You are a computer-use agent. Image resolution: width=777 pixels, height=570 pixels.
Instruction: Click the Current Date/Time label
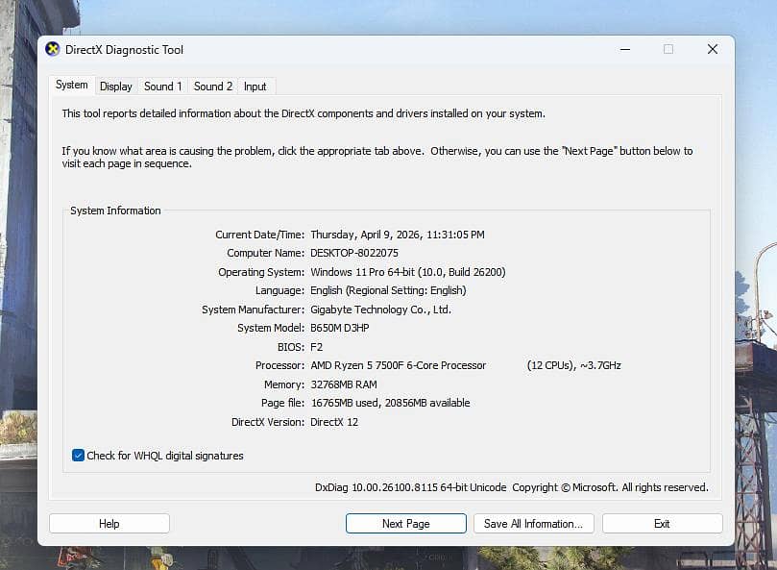[x=259, y=235]
